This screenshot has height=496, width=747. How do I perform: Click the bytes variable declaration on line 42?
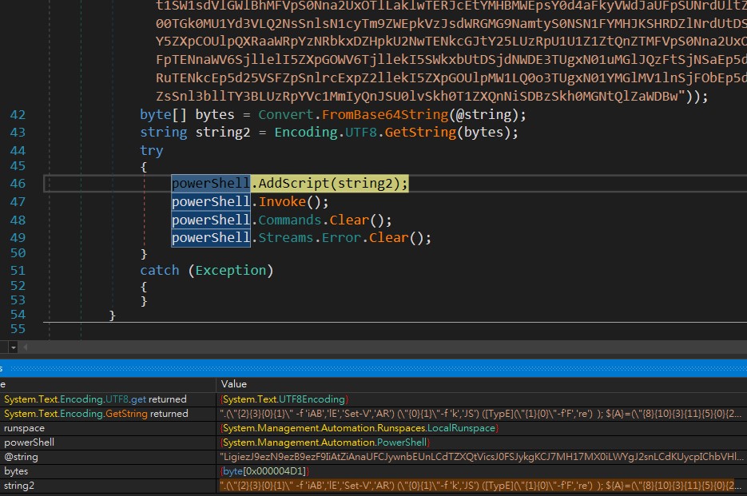215,115
